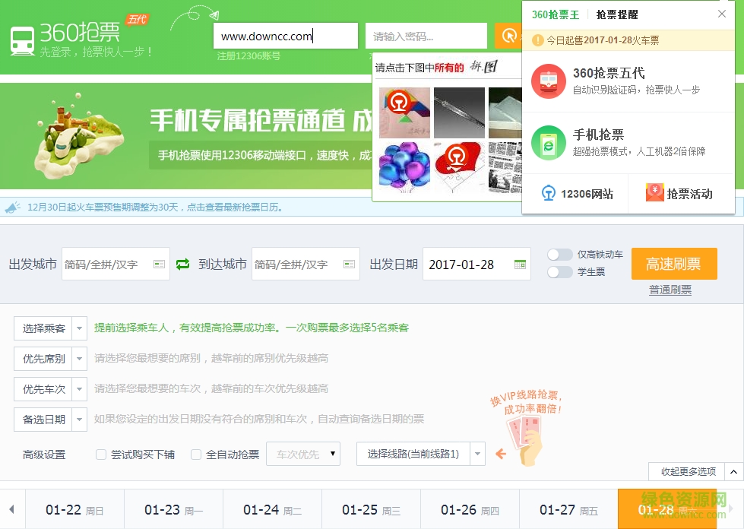
Task: Select the highlighted 01-28 date tab
Action: [666, 509]
